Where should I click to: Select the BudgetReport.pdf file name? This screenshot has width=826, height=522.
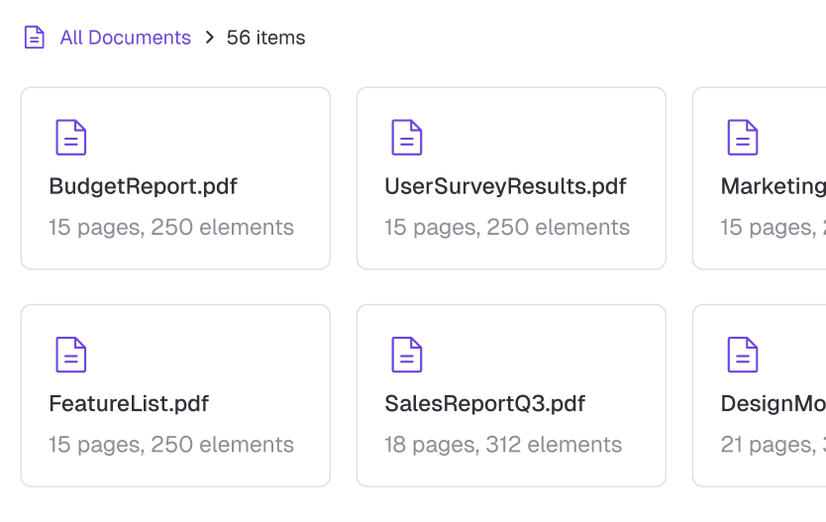click(x=143, y=186)
